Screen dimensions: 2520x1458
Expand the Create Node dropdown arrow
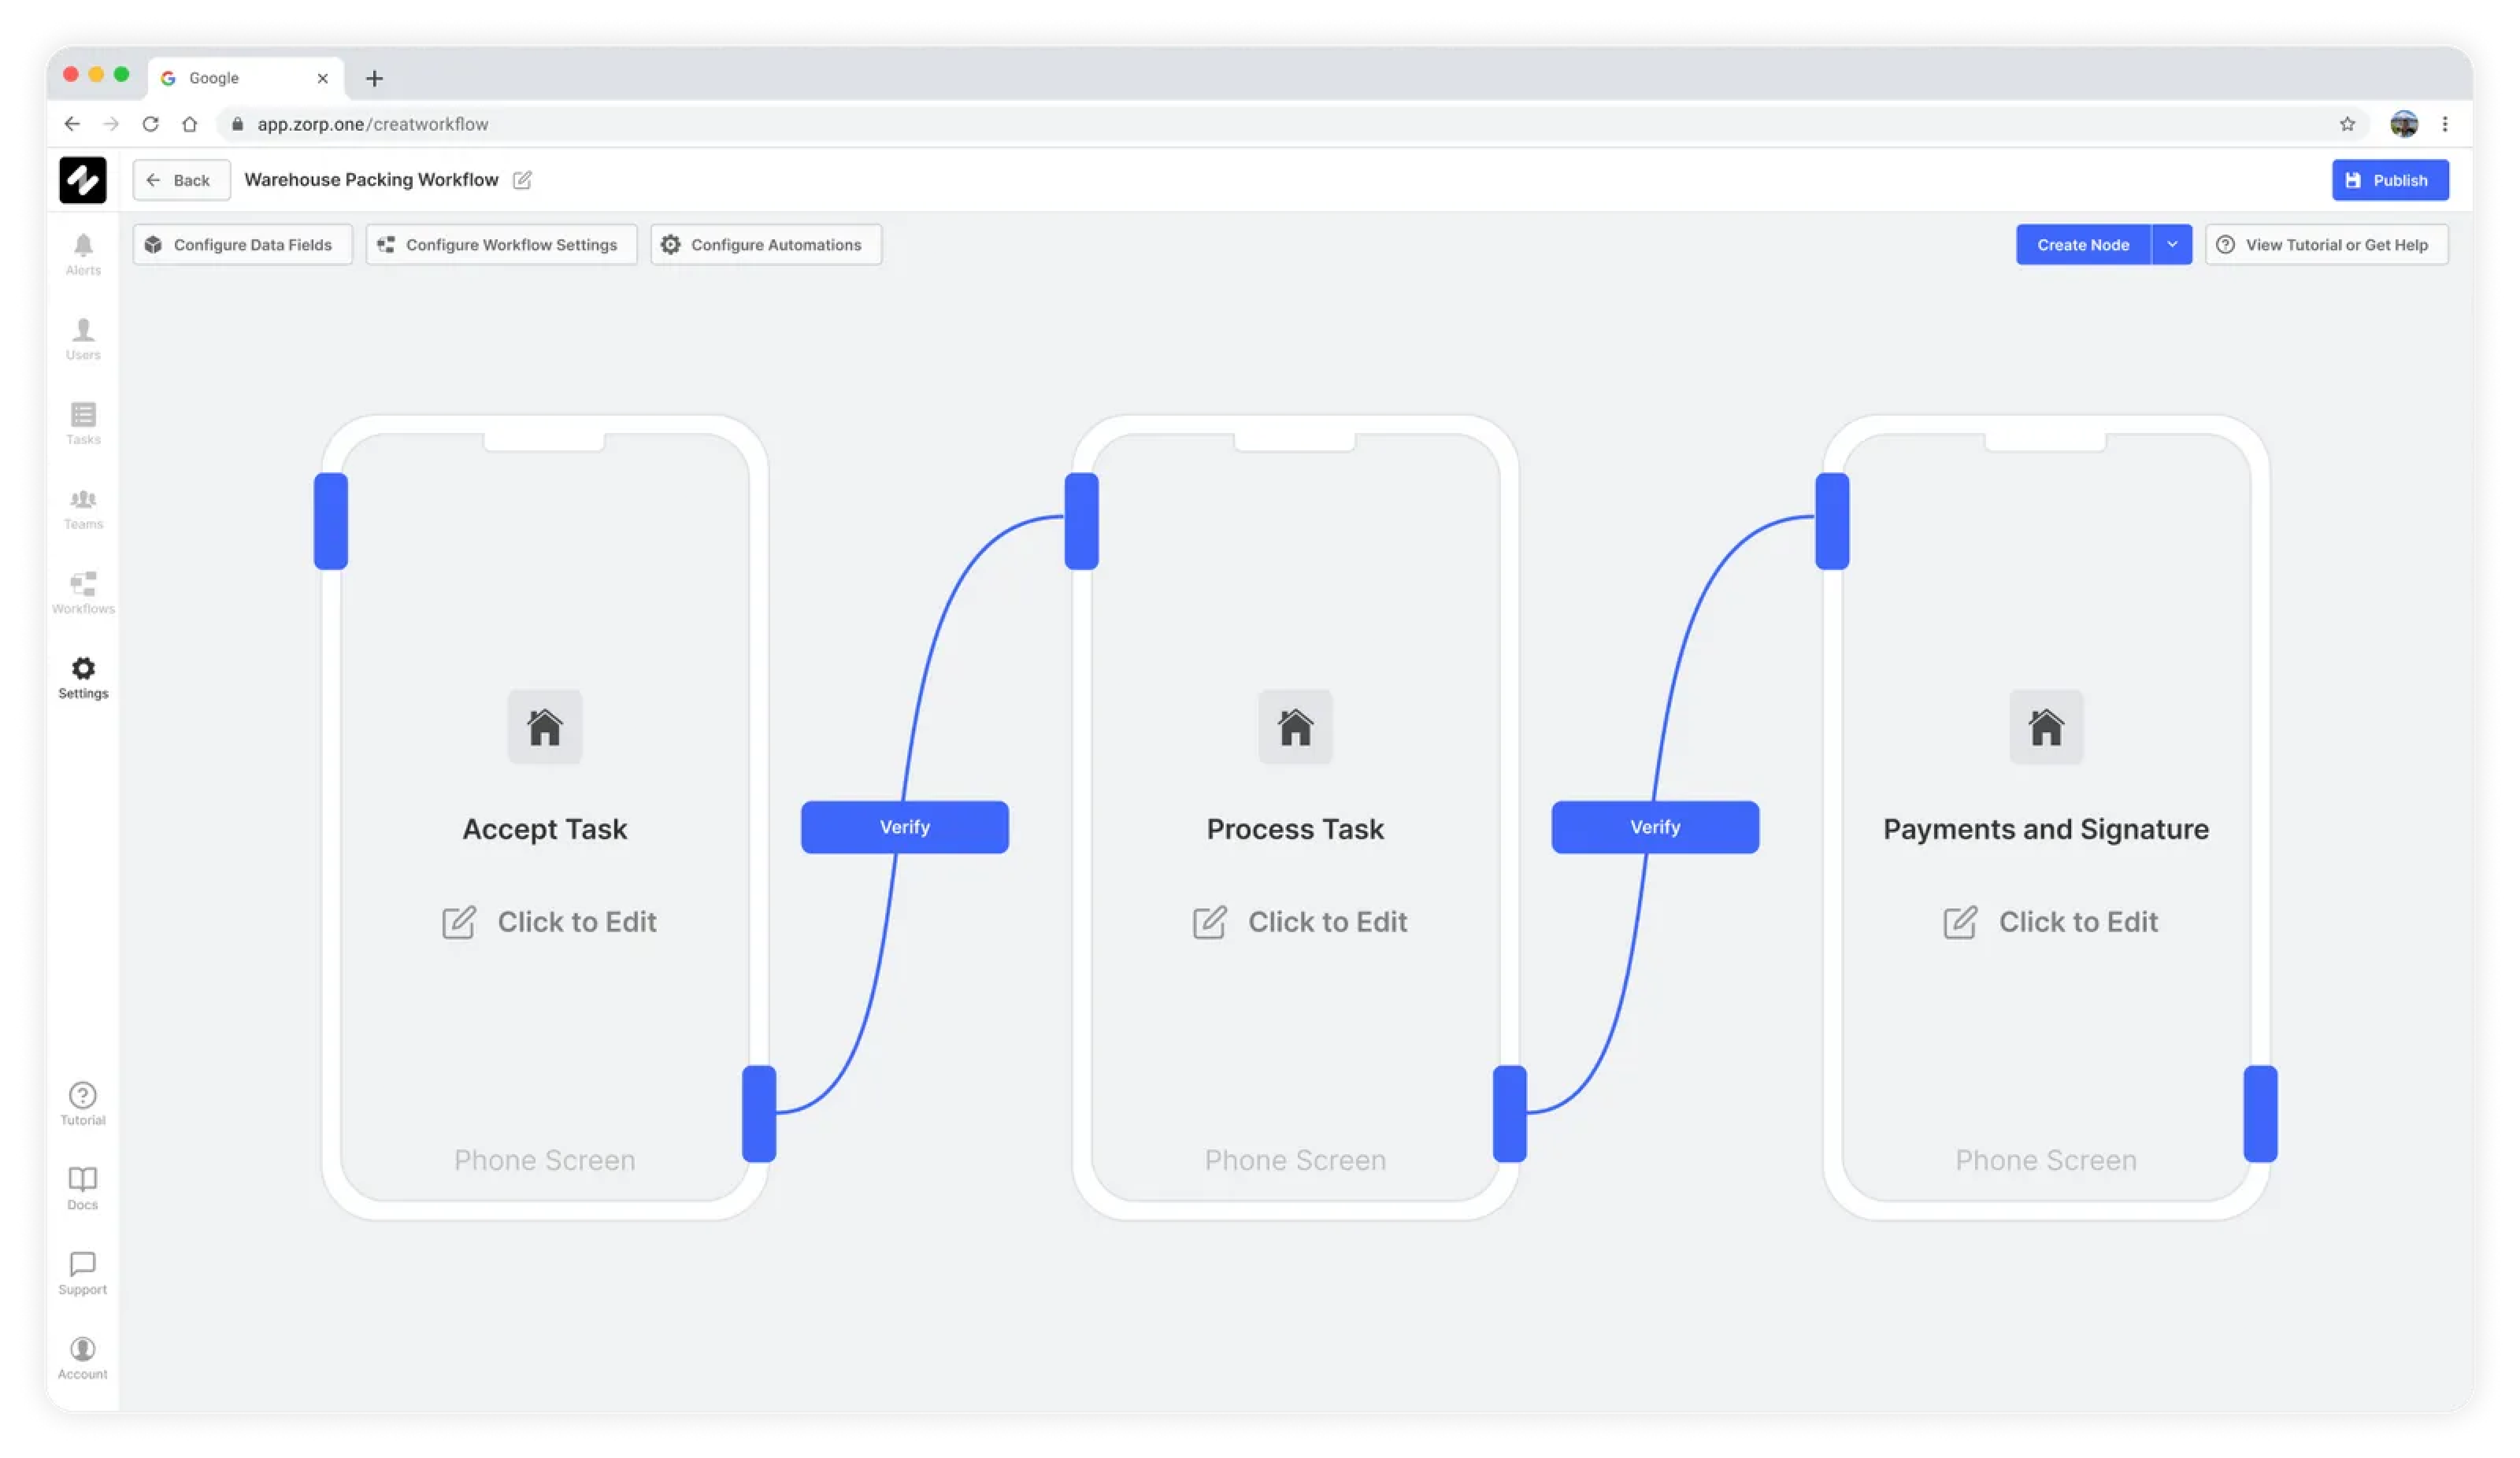[x=2171, y=245]
